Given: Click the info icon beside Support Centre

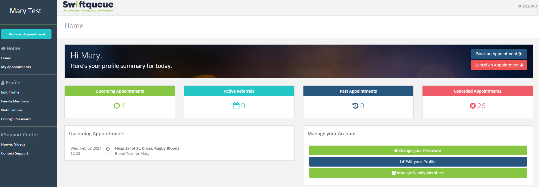Looking at the screenshot, I should click(2, 135).
